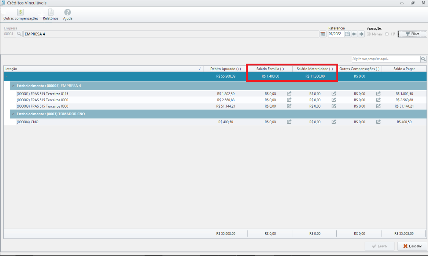Click the R$ 400,50 débito apurado cell
Image resolution: width=428 pixels, height=256 pixels.
tap(226, 122)
